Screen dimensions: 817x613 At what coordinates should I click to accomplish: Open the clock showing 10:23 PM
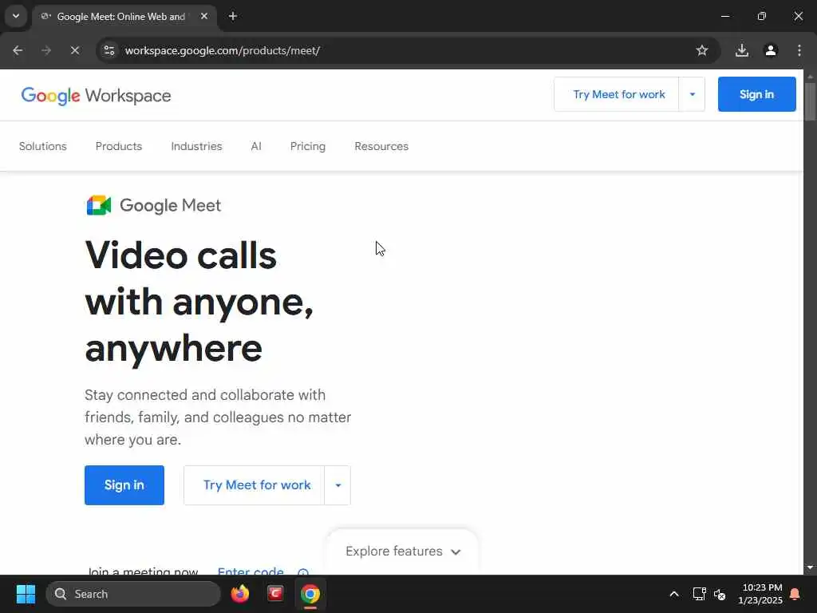tap(760, 594)
